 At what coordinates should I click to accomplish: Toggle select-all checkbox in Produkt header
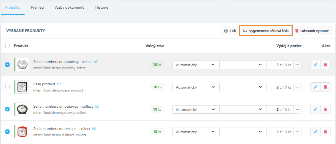(8, 46)
